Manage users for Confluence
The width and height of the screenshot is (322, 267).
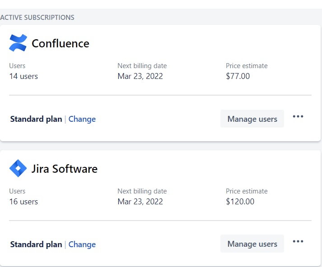point(252,119)
